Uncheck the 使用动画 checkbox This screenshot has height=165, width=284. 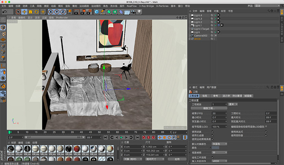click(213, 131)
